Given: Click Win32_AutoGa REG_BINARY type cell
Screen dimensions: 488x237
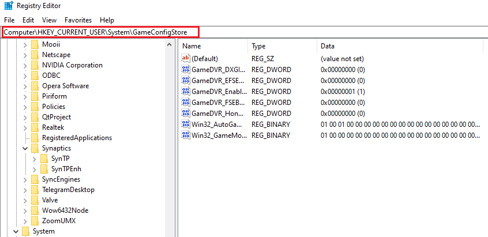Looking at the screenshot, I should click(x=271, y=125).
